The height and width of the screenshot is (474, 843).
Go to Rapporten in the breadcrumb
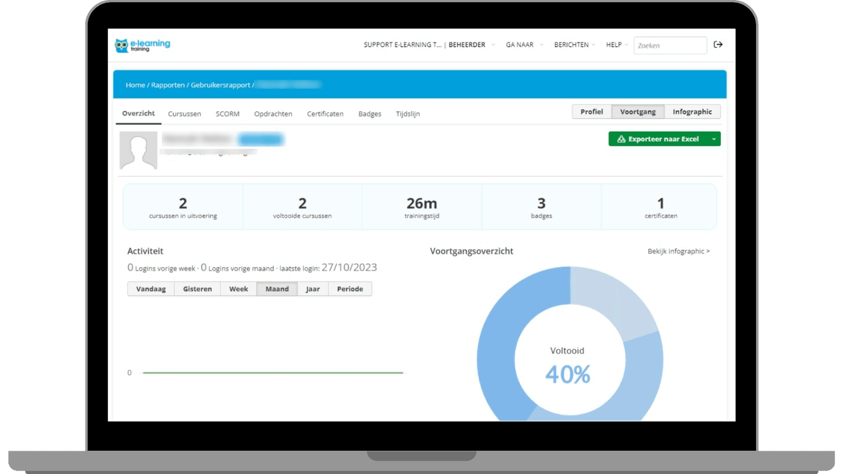coord(168,85)
